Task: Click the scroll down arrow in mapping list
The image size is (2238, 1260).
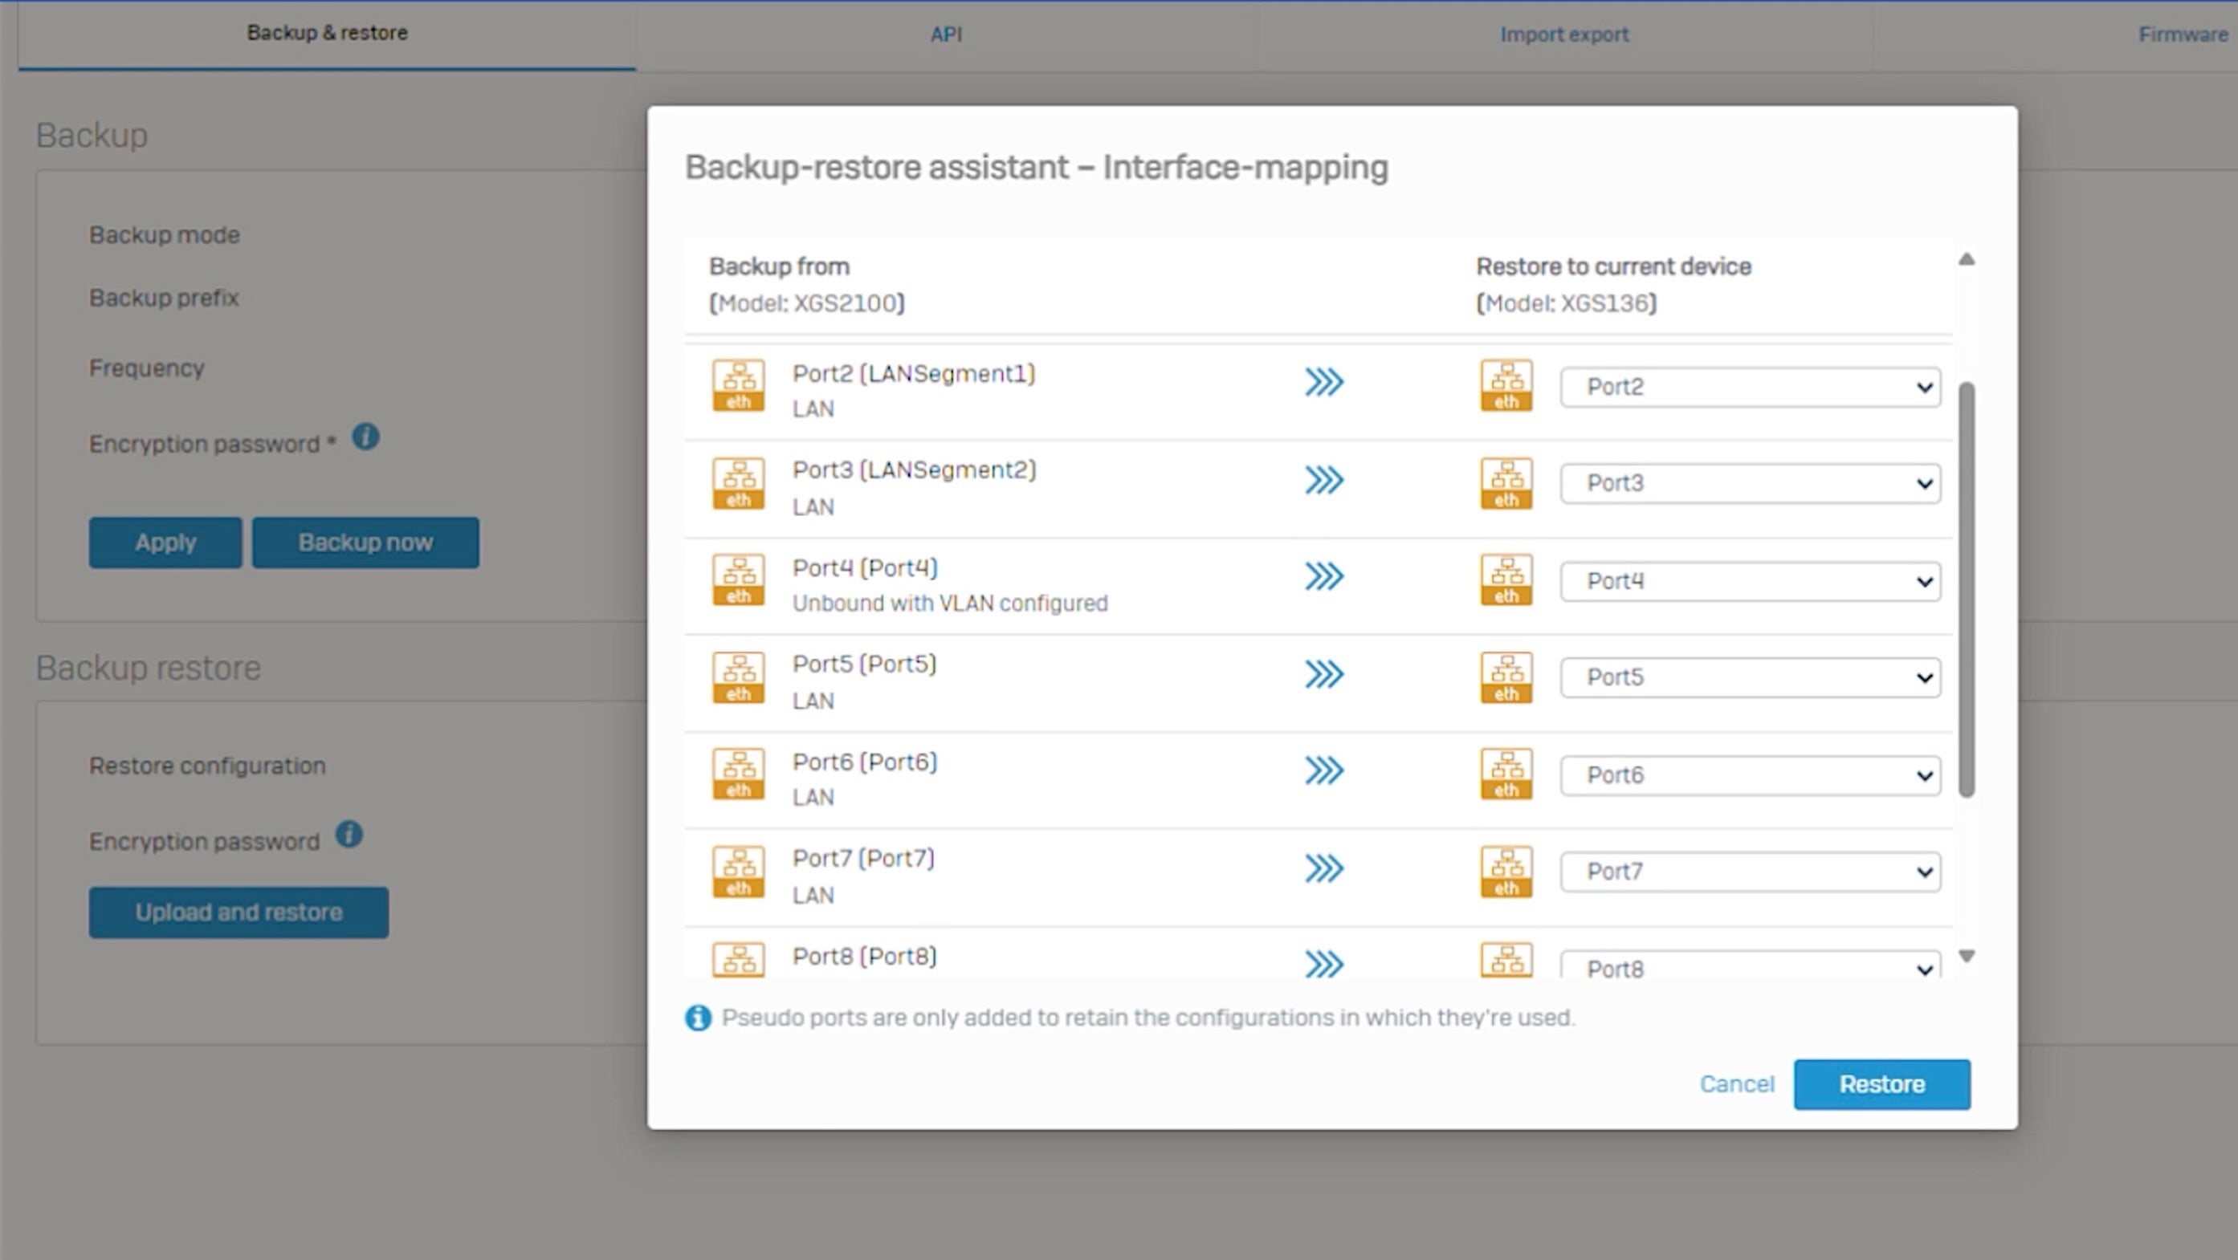Action: [1967, 956]
